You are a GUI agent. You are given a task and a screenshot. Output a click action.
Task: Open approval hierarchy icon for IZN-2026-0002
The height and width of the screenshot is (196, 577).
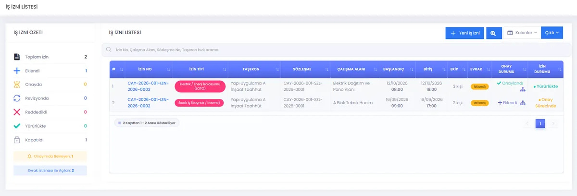pyautogui.click(x=523, y=103)
